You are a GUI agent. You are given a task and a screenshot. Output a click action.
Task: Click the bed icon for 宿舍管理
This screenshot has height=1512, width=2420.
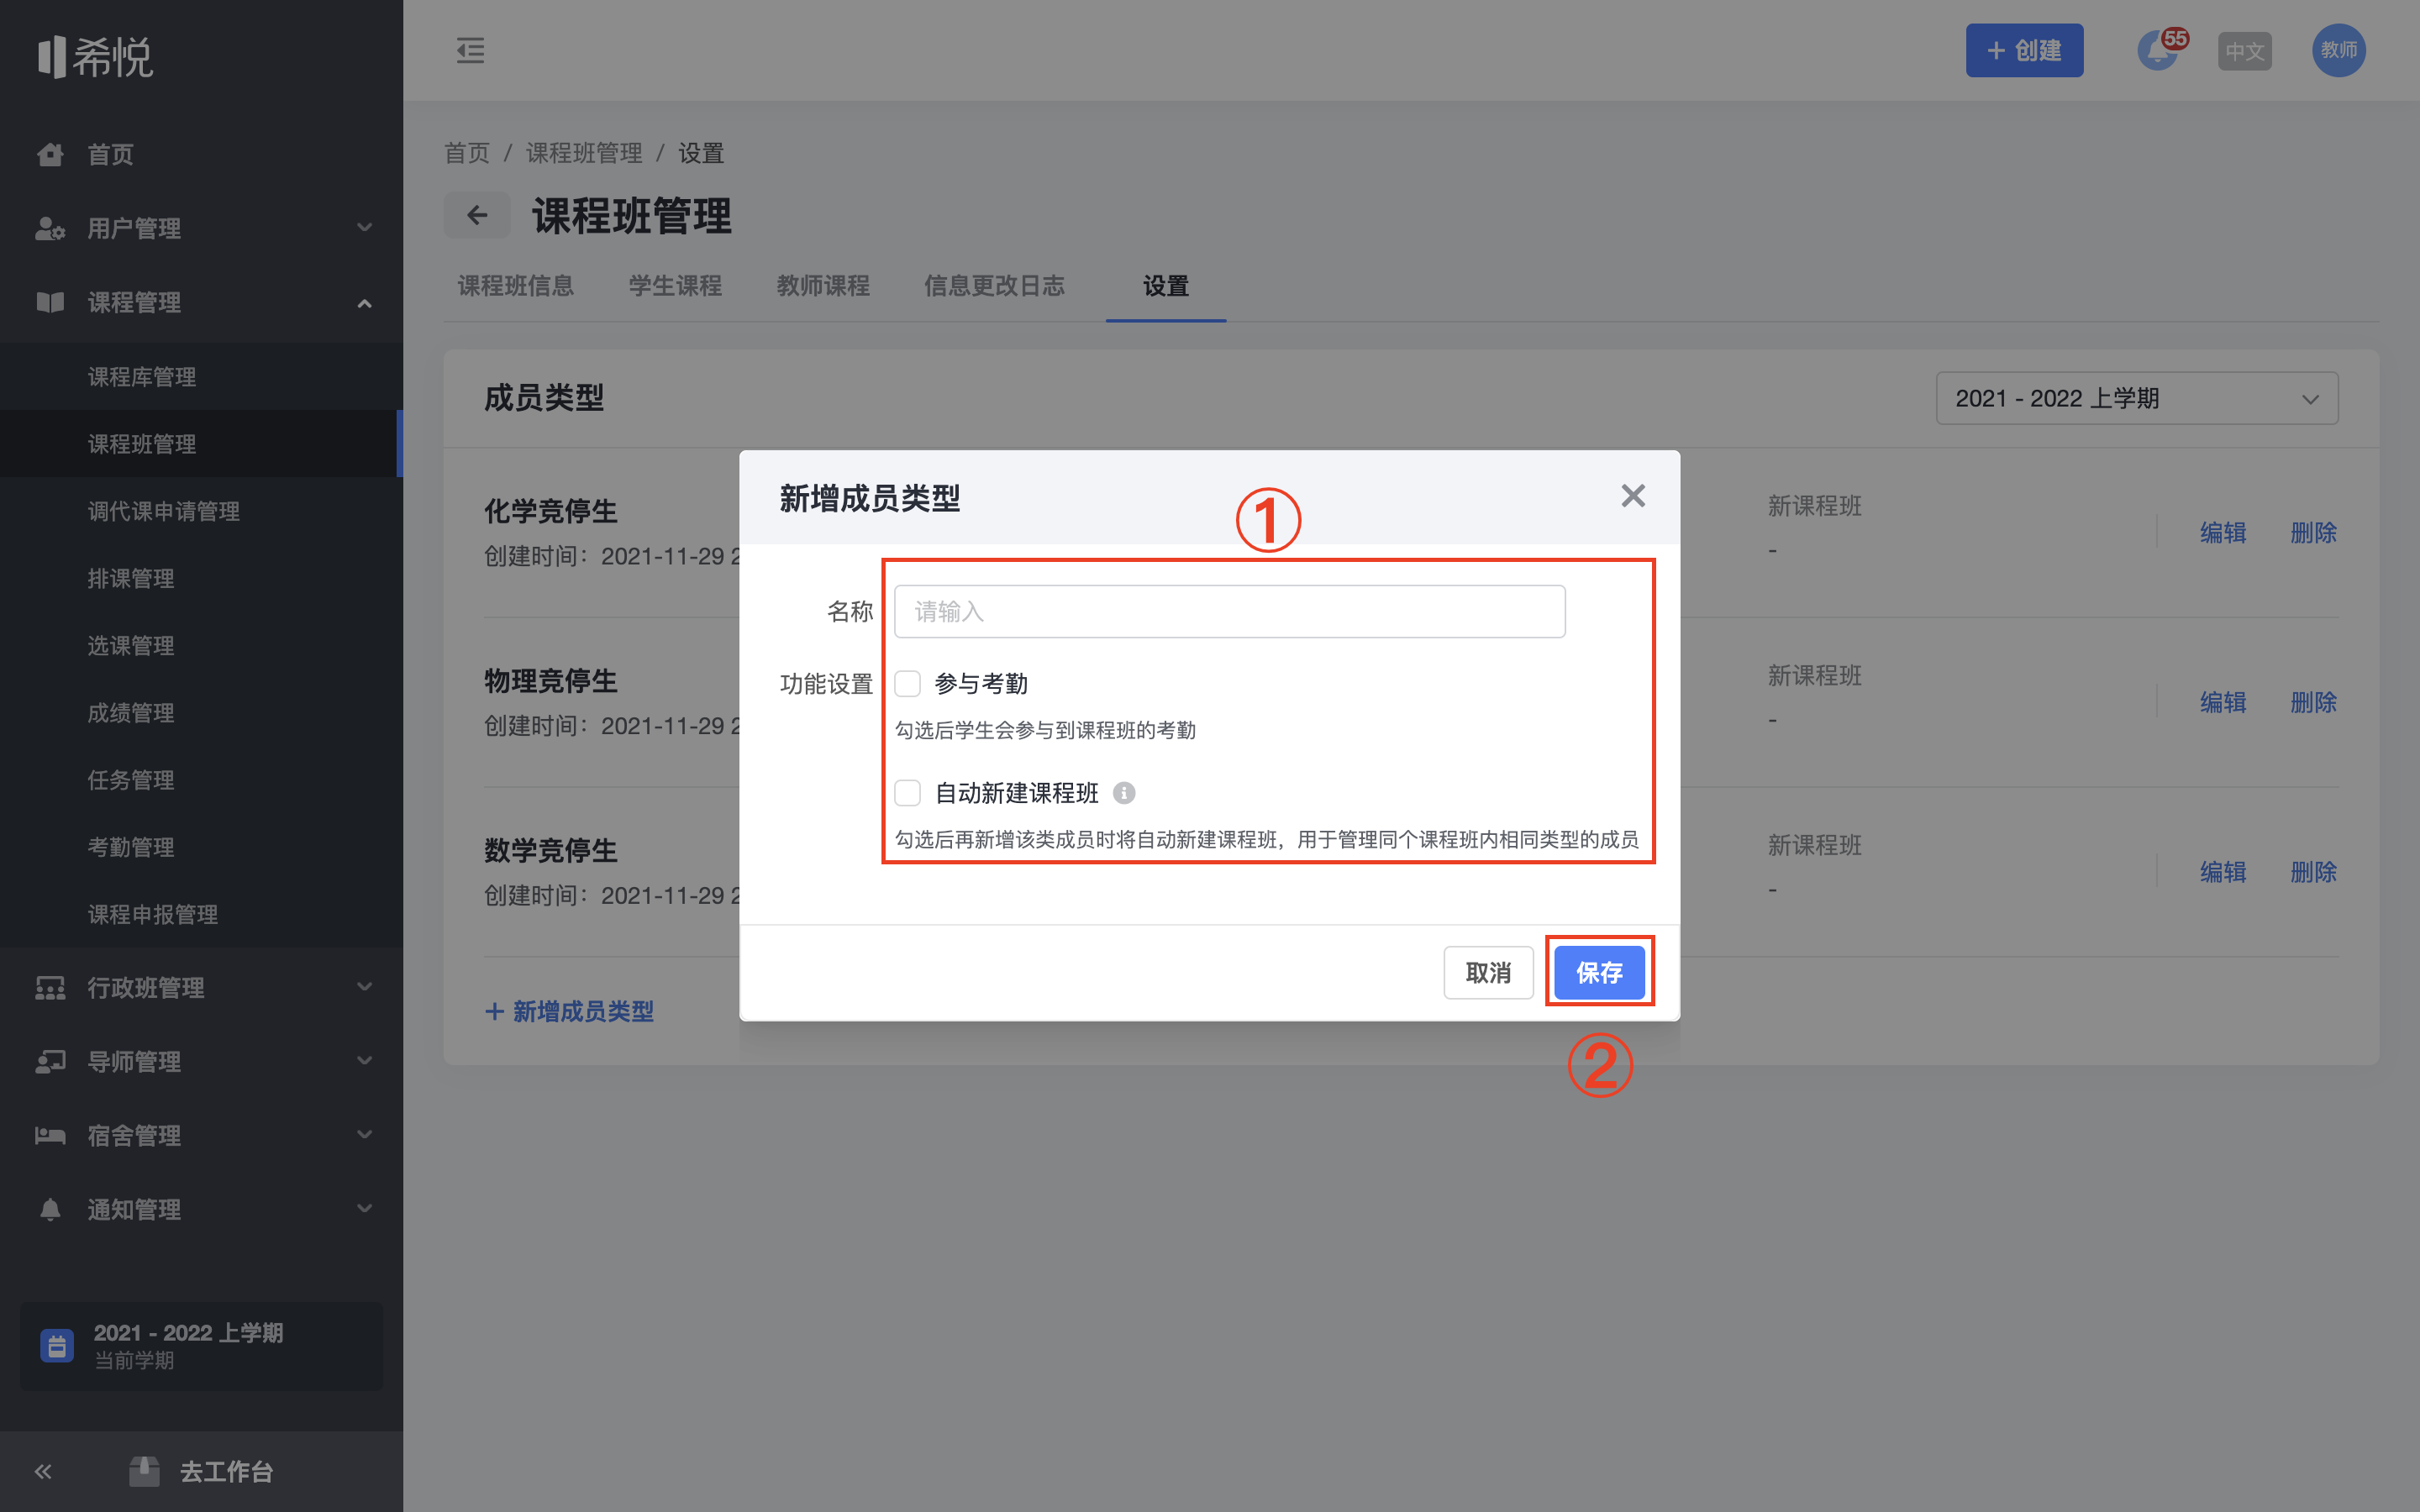(x=50, y=1136)
